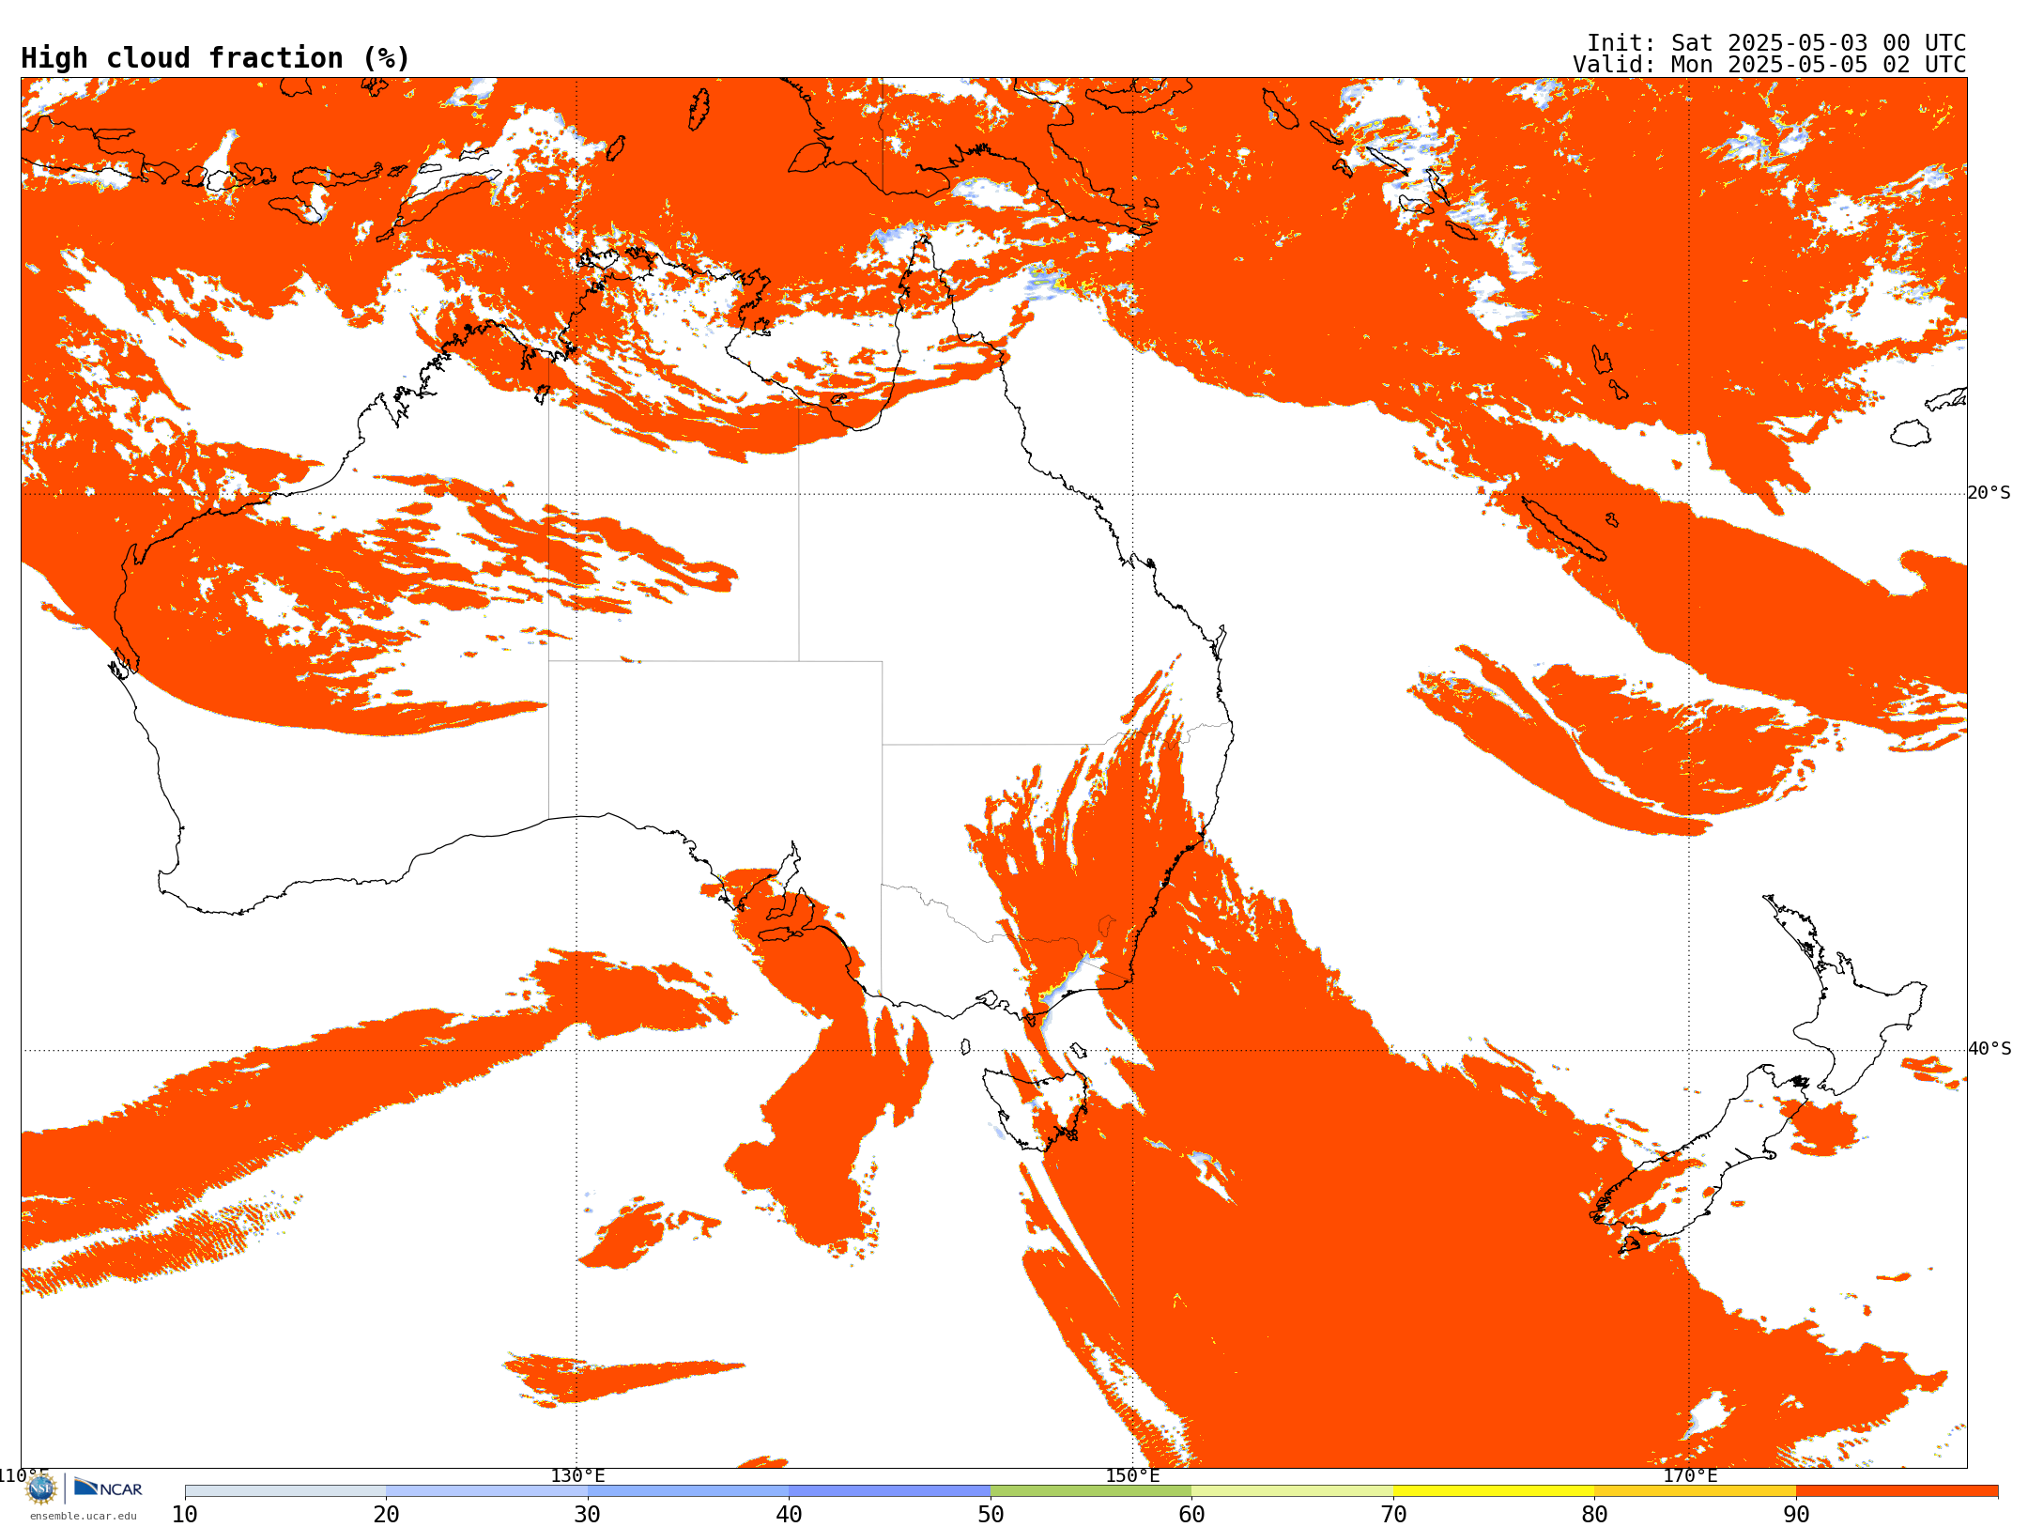The width and height of the screenshot is (2028, 1527).
Task: Click the amber 80-90 colorbar segment
Action: (1695, 1491)
